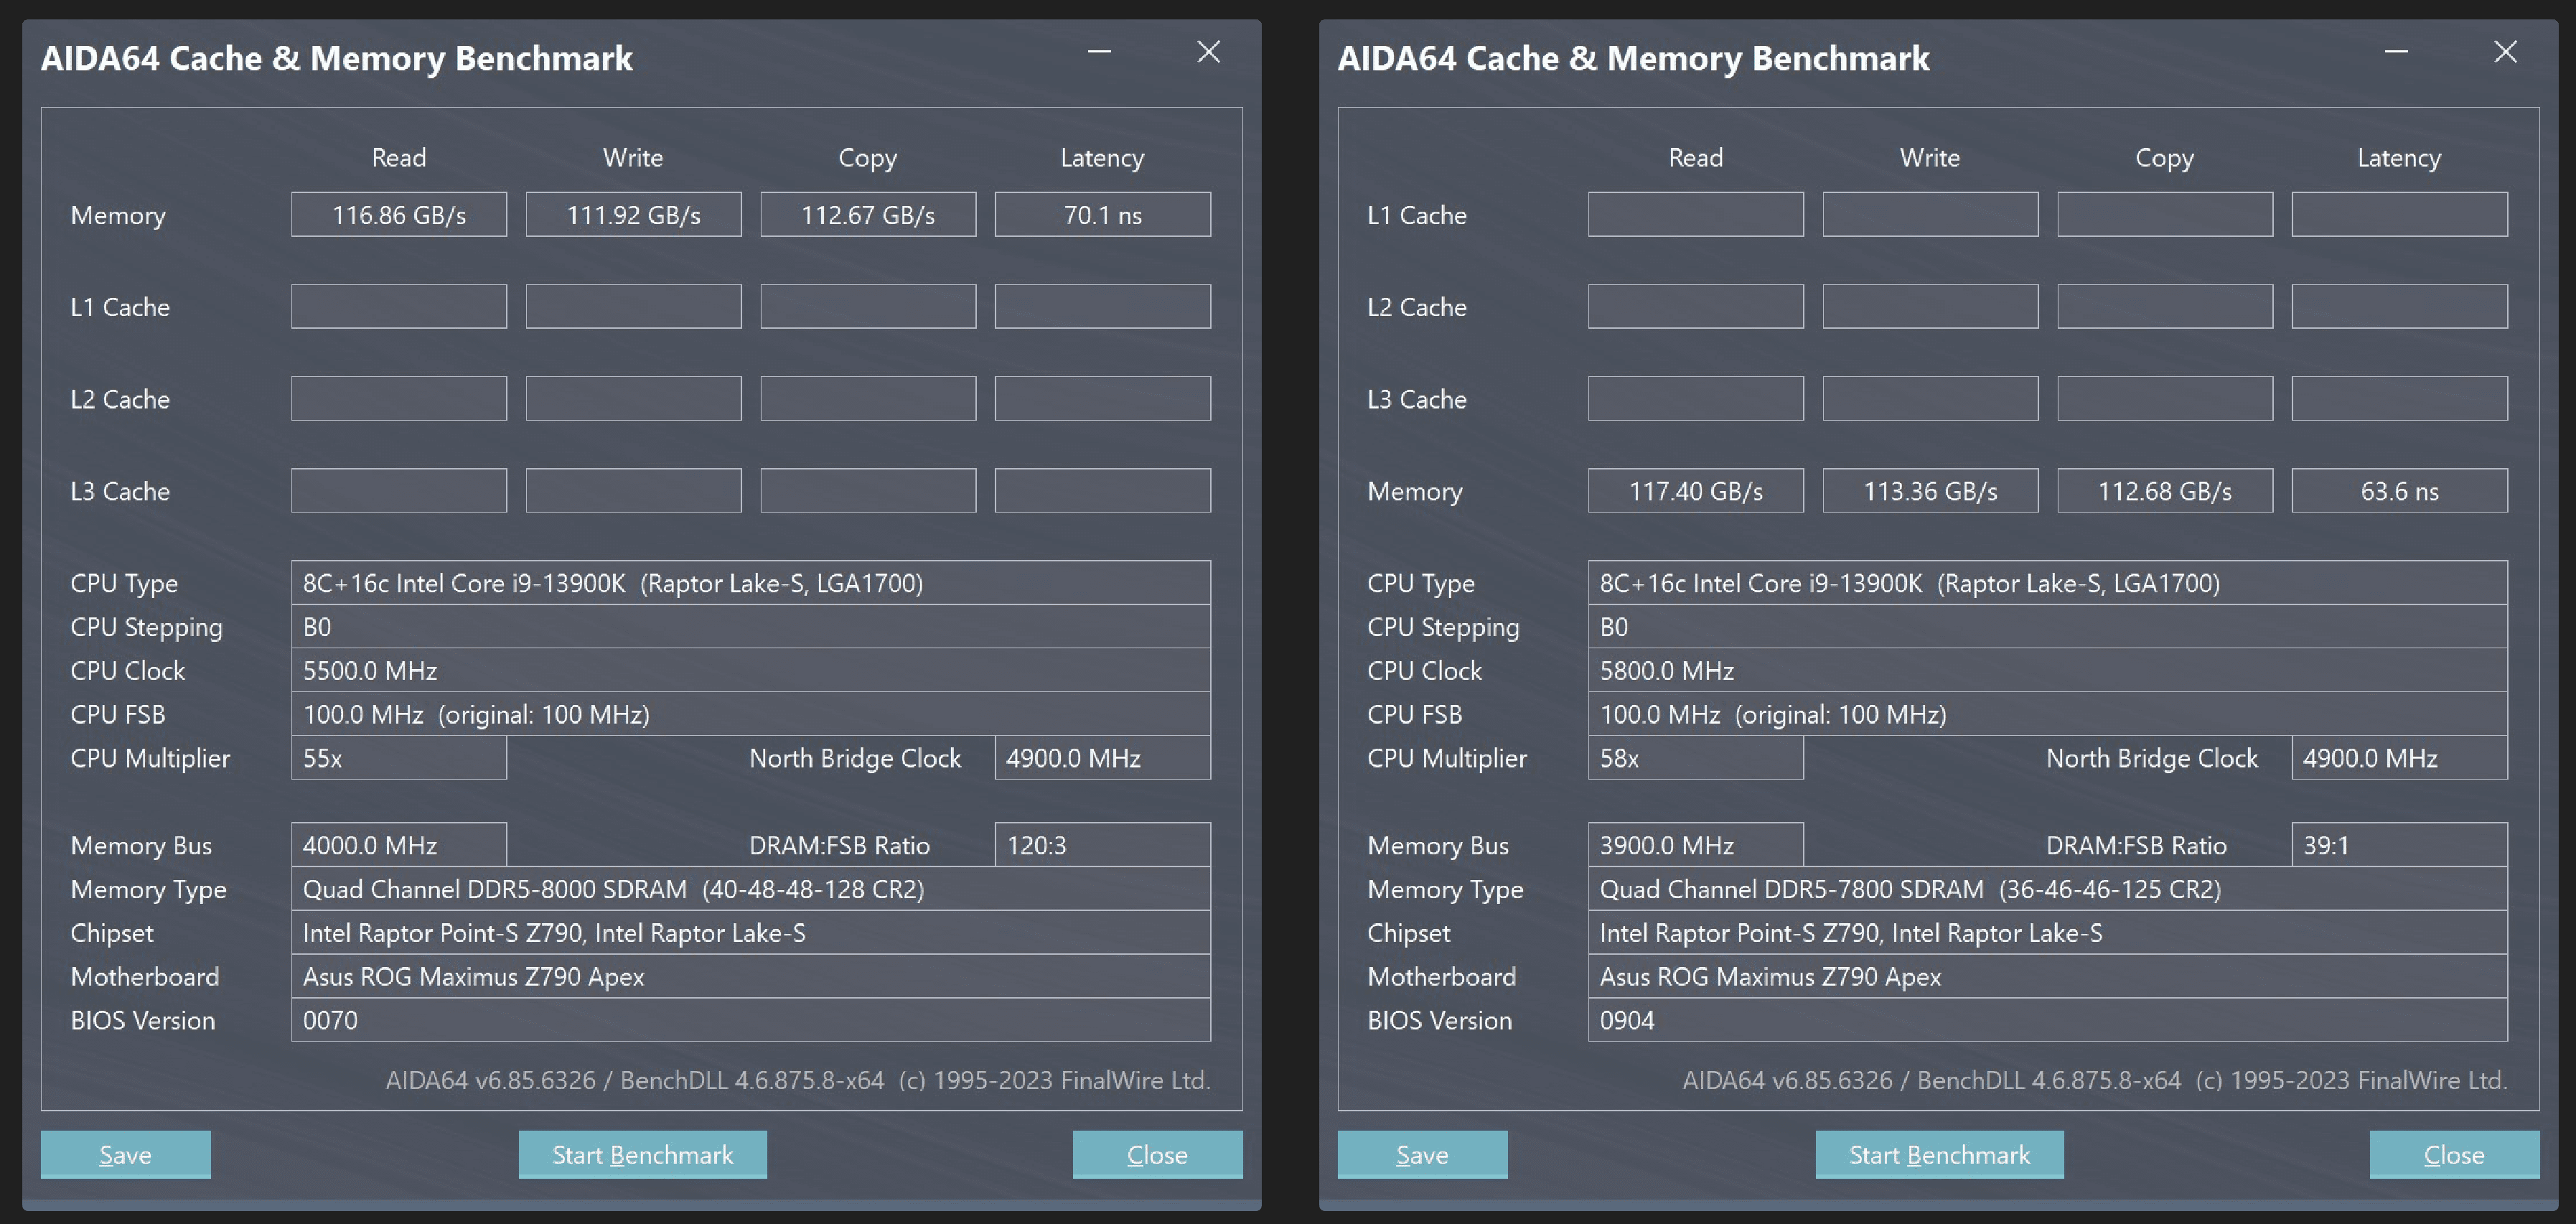Click left window CPU Stepping B0
Viewport: 2576px width, 1224px height.
pyautogui.click(x=751, y=626)
